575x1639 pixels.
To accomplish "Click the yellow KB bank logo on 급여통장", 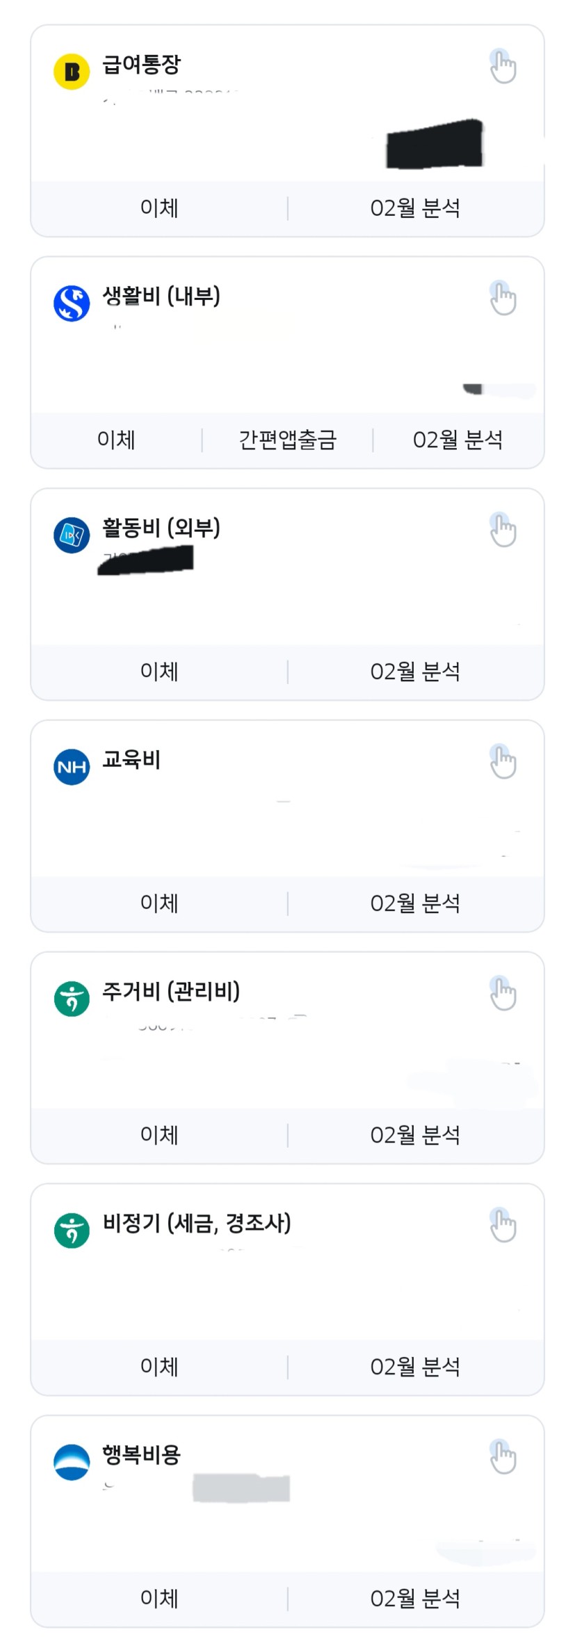I will coord(72,72).
